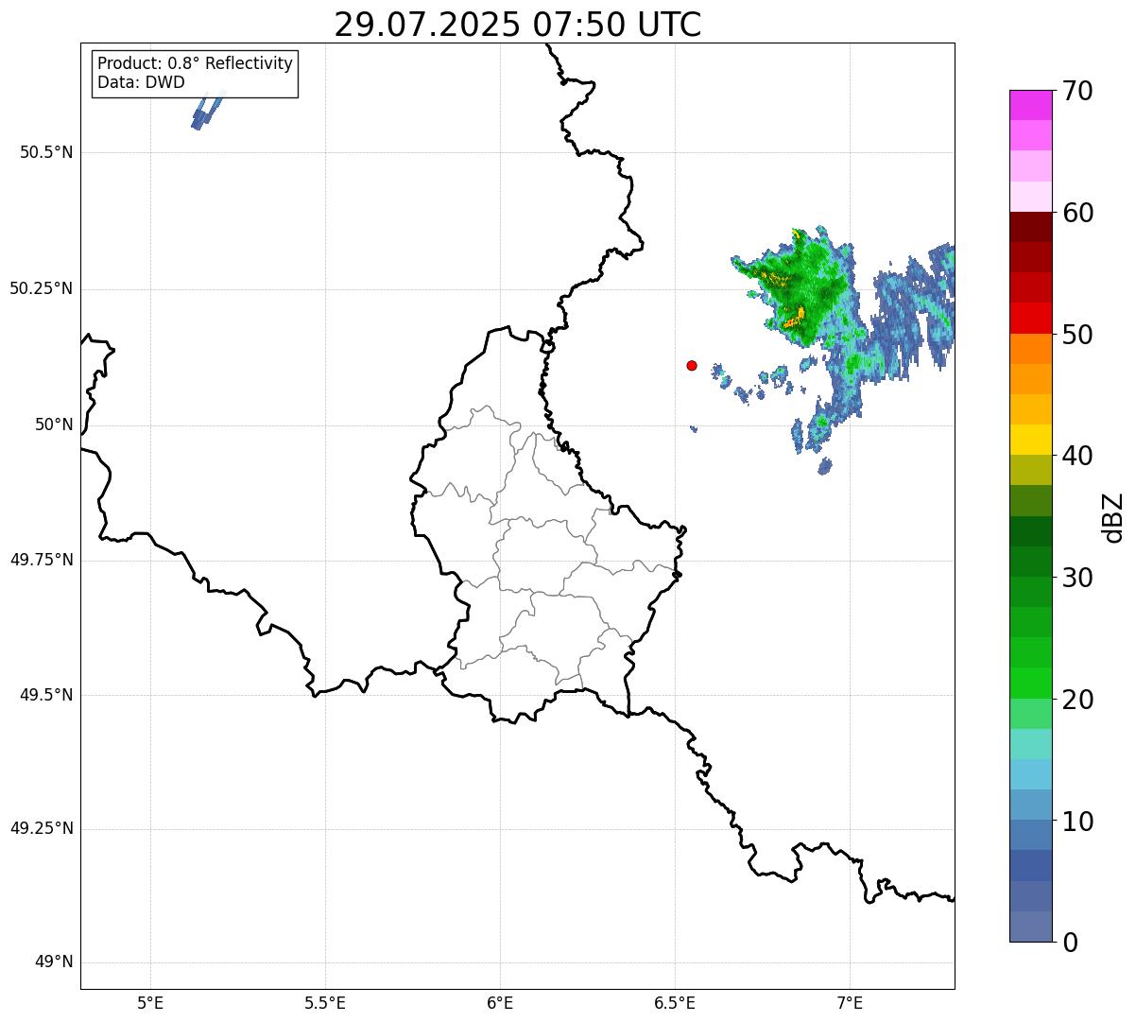Click the 49.75°N latitude label
This screenshot has height=1022, width=1136.
(x=41, y=560)
